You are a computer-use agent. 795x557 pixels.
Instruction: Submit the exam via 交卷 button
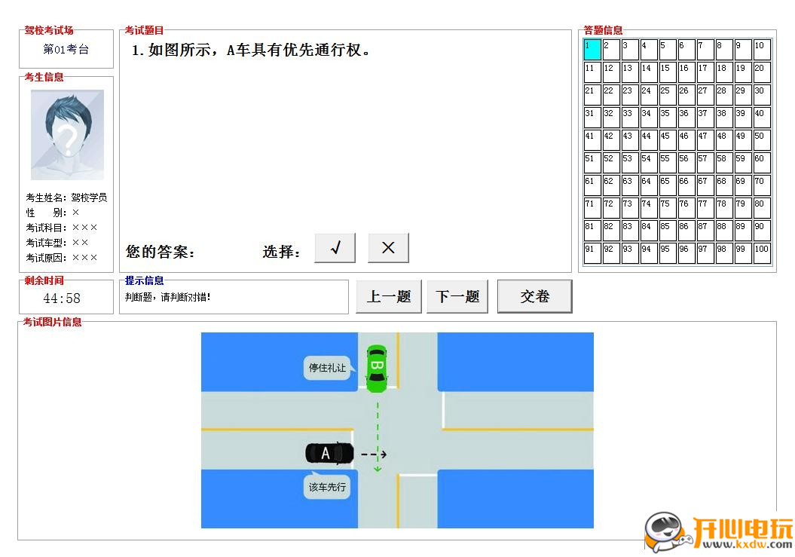(x=535, y=296)
